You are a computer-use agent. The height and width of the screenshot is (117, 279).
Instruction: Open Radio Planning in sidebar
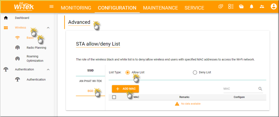pyautogui.click(x=36, y=48)
